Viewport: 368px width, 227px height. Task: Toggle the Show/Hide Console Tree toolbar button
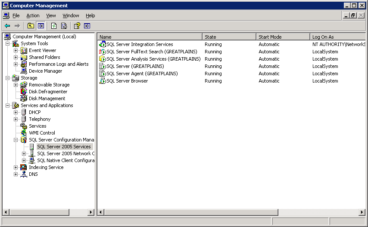(x=41, y=26)
